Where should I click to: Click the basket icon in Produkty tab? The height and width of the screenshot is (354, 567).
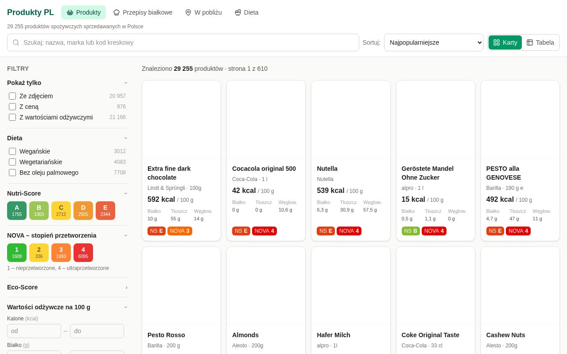click(70, 12)
